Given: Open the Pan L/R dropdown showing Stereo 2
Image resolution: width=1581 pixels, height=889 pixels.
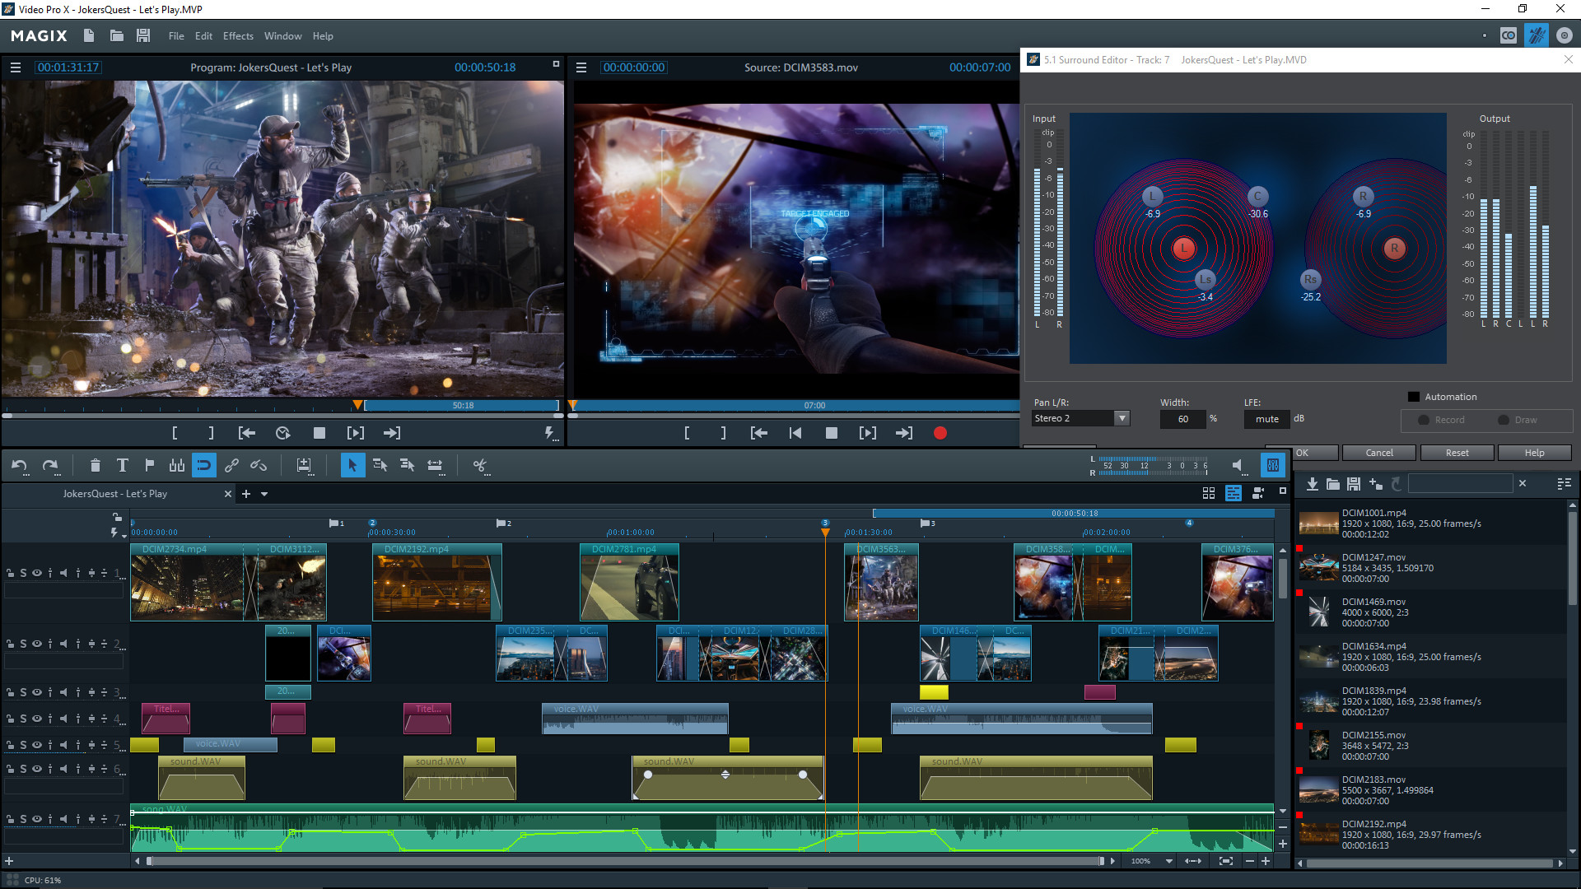Looking at the screenshot, I should (x=1122, y=418).
